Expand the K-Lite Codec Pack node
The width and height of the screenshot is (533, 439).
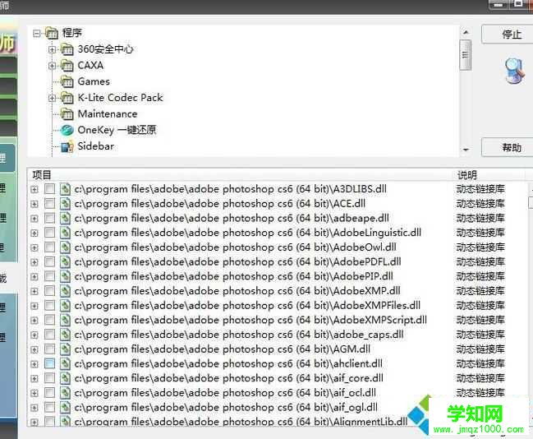(x=52, y=98)
